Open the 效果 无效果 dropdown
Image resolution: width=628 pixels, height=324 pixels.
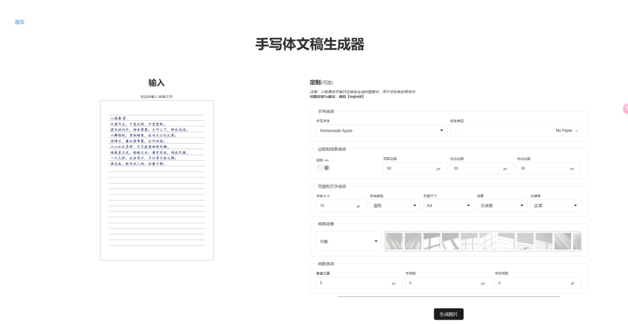point(502,206)
